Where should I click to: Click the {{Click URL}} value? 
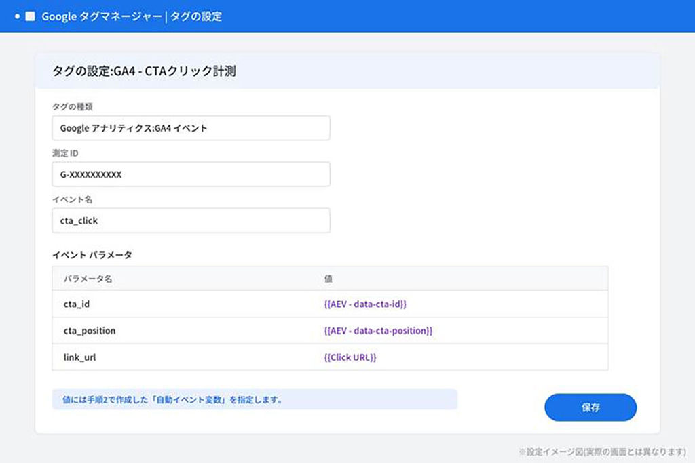pyautogui.click(x=350, y=357)
